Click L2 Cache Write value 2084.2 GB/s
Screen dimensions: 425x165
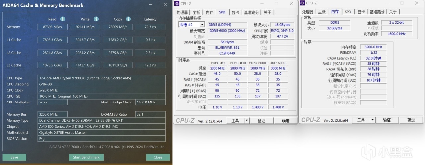tap(85, 53)
